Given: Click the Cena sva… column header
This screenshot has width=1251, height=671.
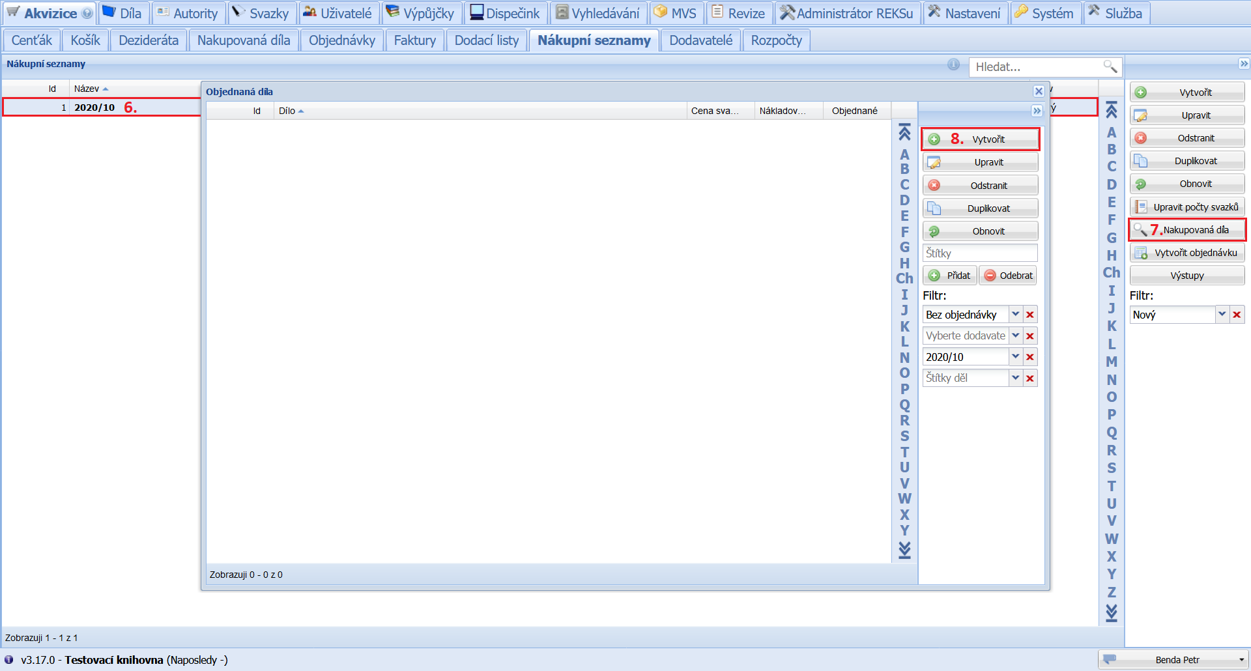Looking at the screenshot, I should point(720,111).
